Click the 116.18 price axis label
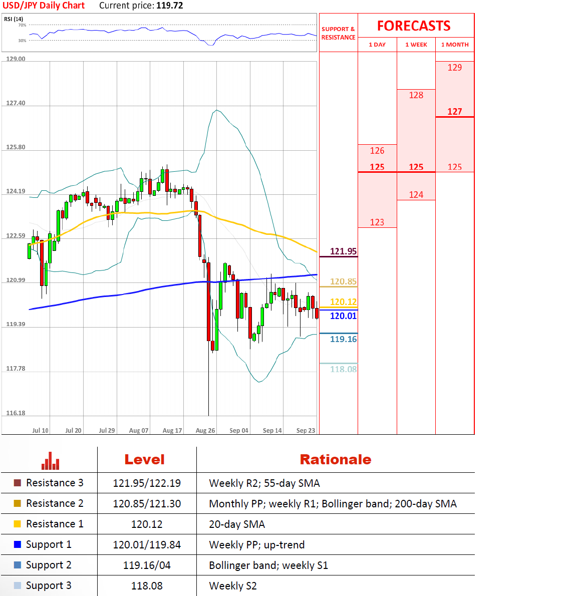This screenshot has width=577, height=596. (16, 413)
